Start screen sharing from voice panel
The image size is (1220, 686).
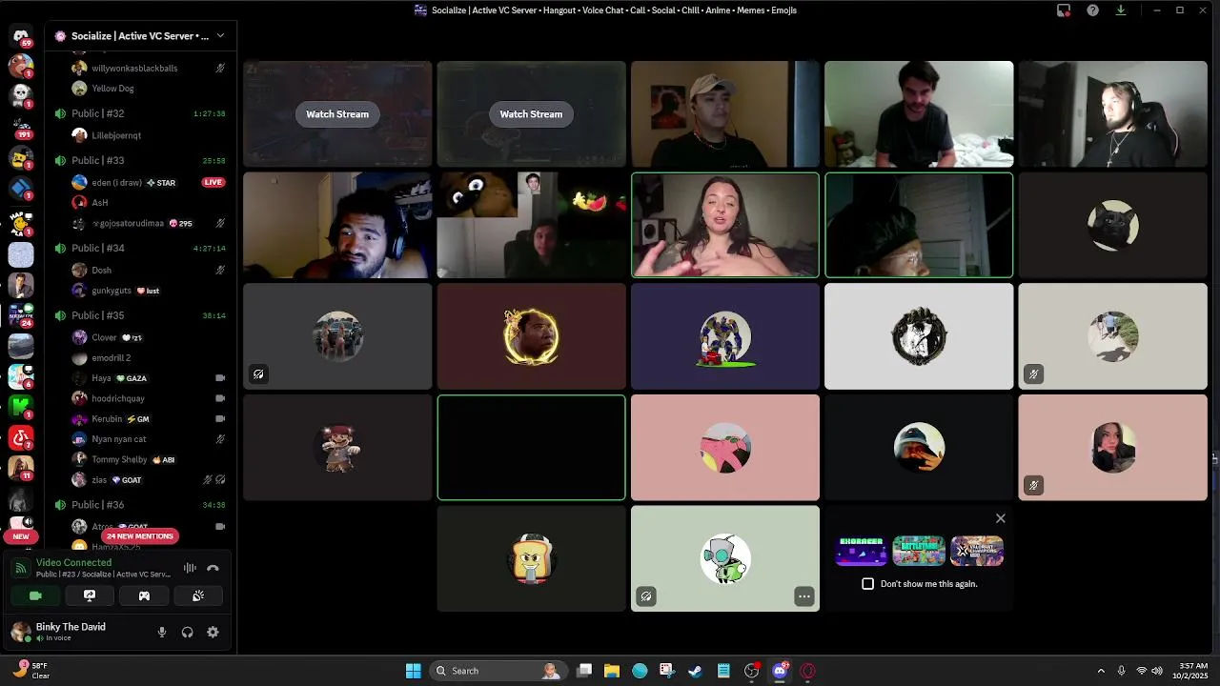tap(90, 595)
